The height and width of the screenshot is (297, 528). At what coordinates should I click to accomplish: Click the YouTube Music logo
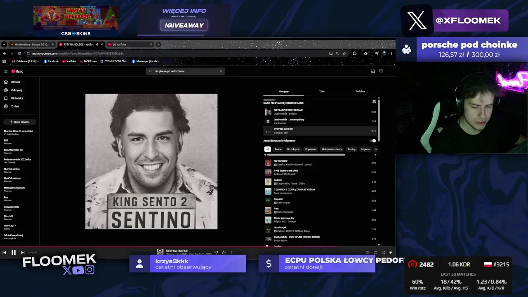coord(17,71)
